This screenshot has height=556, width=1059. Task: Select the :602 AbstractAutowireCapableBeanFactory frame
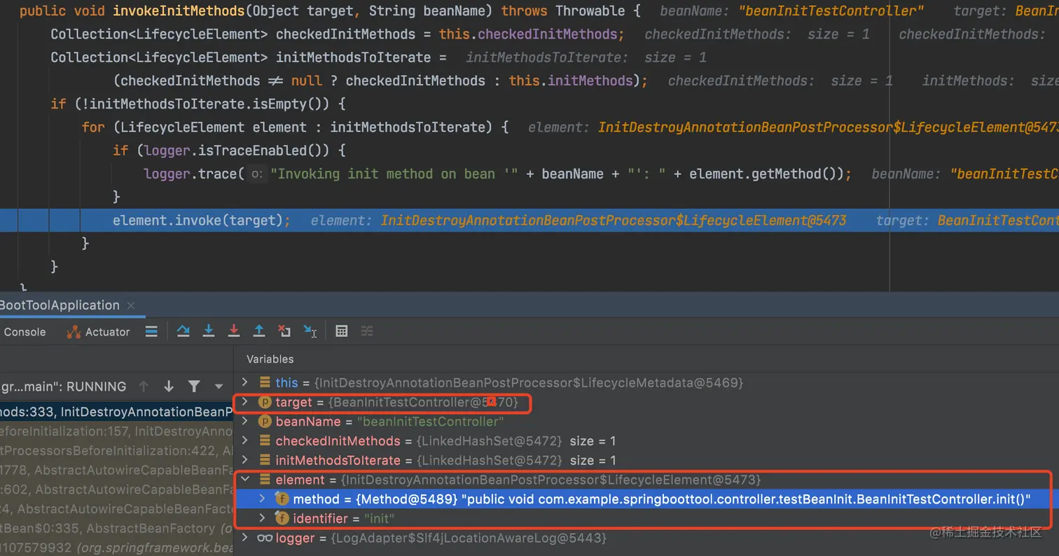[116, 489]
